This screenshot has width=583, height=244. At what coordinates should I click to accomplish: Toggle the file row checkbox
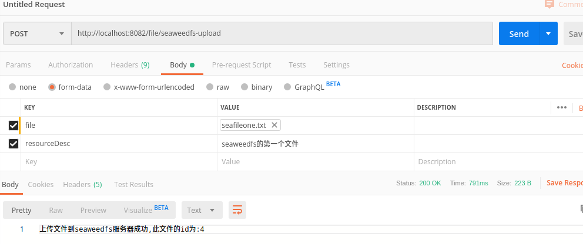tap(13, 125)
